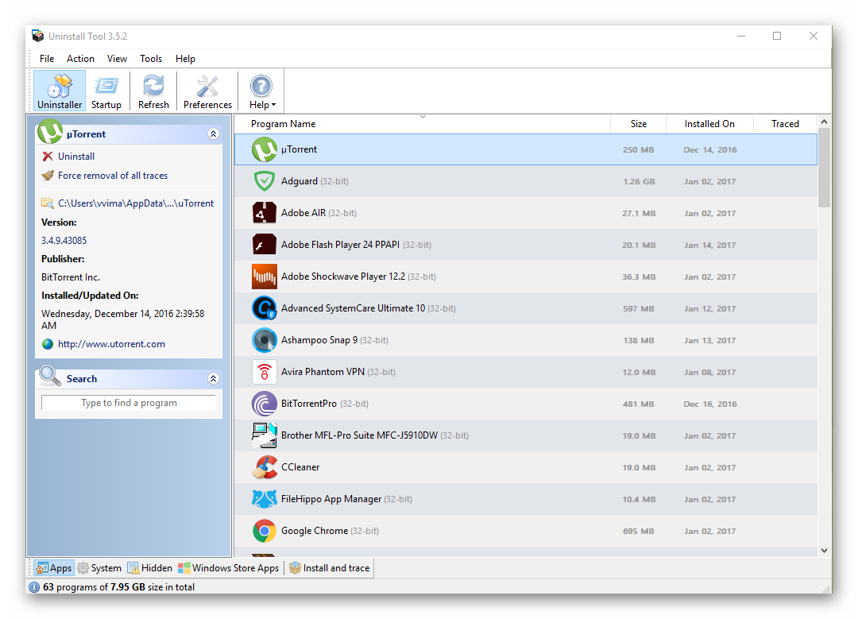Click the large µTorrent logo in details panel

tap(50, 131)
